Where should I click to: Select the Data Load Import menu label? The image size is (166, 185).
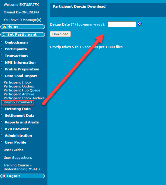tap(21, 76)
